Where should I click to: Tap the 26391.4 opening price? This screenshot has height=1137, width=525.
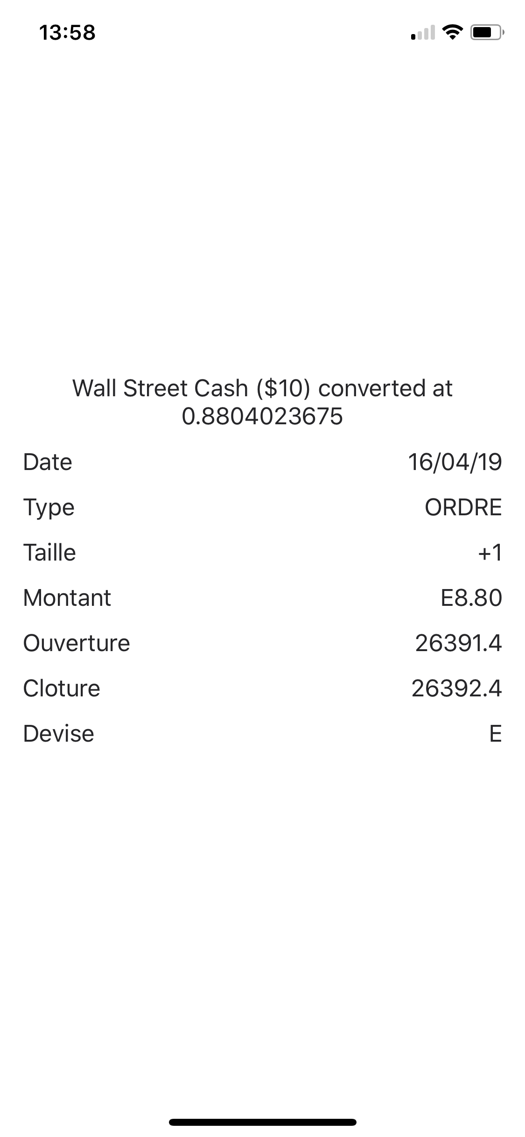[x=458, y=643]
